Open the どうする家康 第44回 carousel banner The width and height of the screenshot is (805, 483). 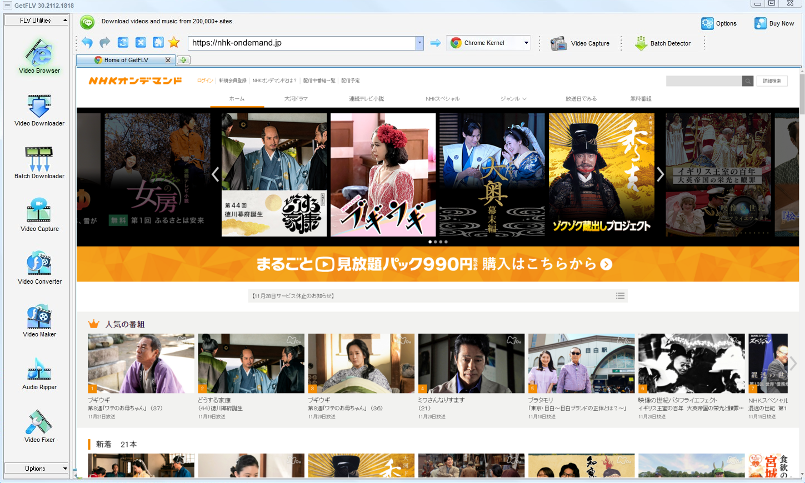pyautogui.click(x=274, y=175)
